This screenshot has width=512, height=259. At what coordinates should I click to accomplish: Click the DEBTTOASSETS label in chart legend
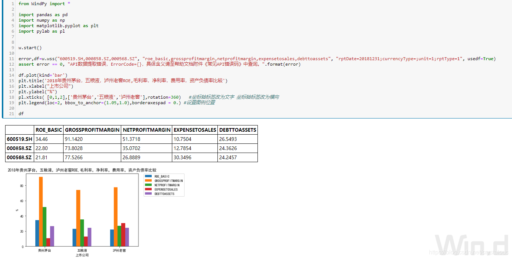pos(164,194)
